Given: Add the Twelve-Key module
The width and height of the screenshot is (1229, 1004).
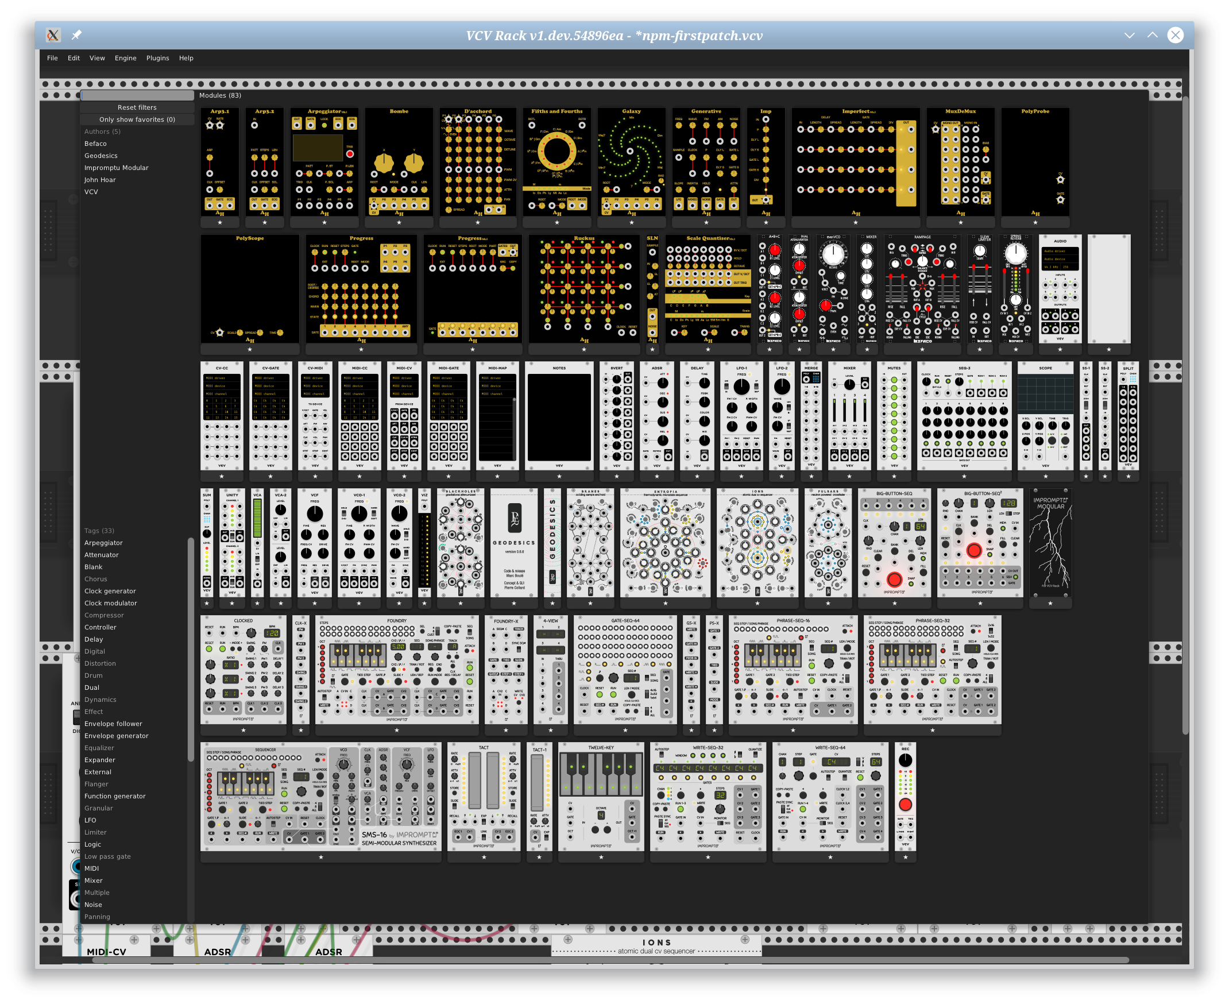Looking at the screenshot, I should (601, 797).
